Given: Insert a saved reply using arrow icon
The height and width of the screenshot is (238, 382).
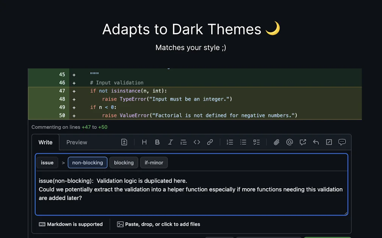Looking at the screenshot, I should coord(316,142).
